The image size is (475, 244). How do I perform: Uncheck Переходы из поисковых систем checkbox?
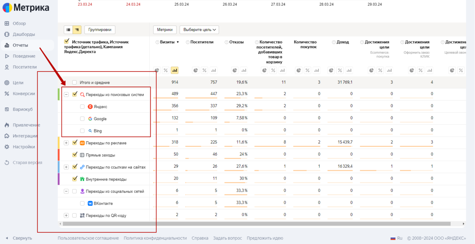coord(75,94)
